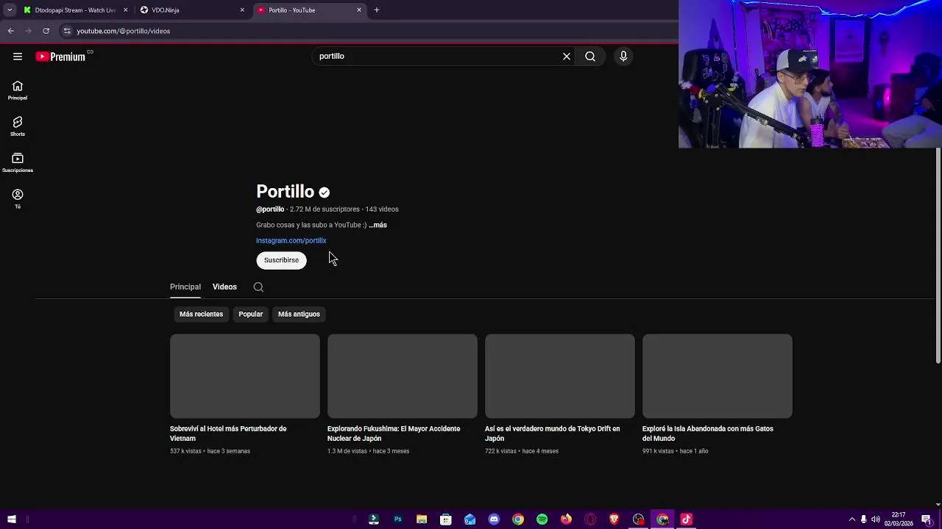The width and height of the screenshot is (942, 529).
Task: Reload the page with browser refresh
Action: click(x=46, y=31)
